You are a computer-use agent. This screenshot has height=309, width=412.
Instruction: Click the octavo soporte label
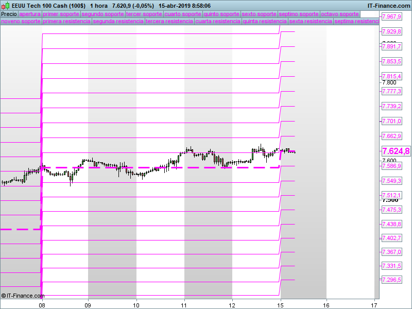340,14
